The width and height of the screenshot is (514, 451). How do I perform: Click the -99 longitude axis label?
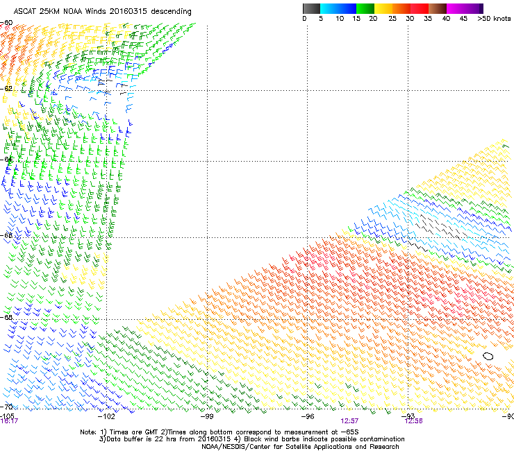click(x=207, y=416)
